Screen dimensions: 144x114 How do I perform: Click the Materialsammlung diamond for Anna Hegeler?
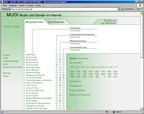(60, 101)
